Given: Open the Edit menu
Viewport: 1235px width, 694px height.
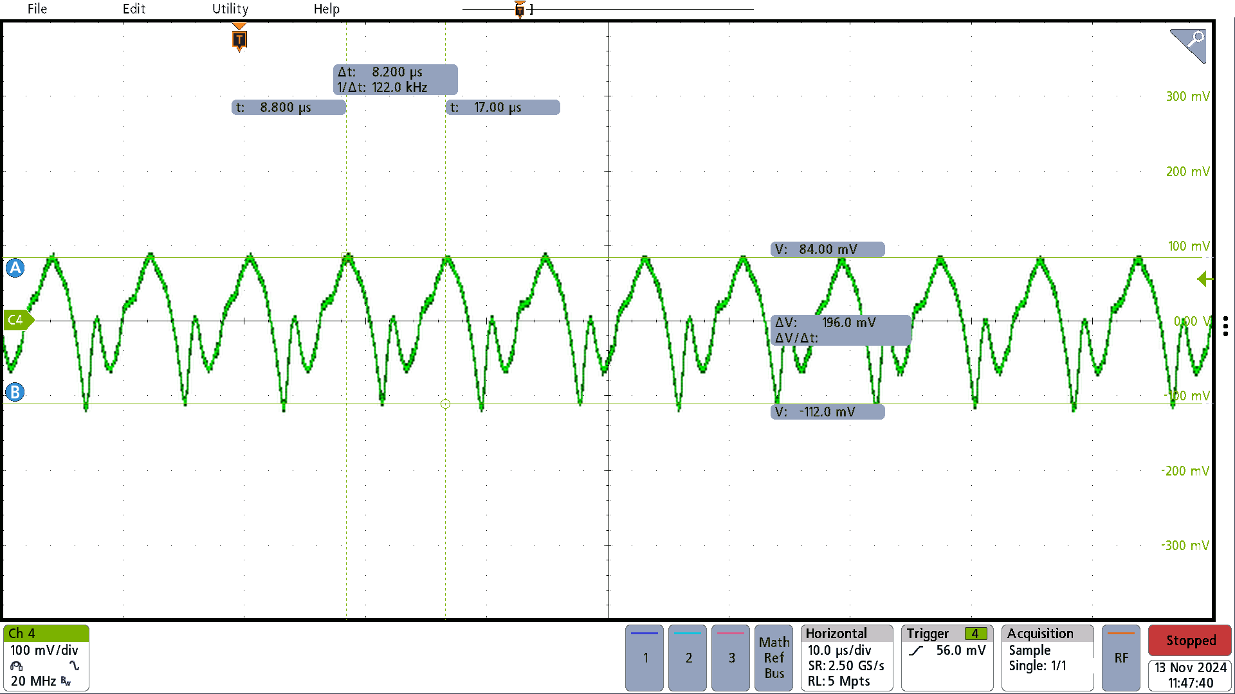Looking at the screenshot, I should click(134, 9).
